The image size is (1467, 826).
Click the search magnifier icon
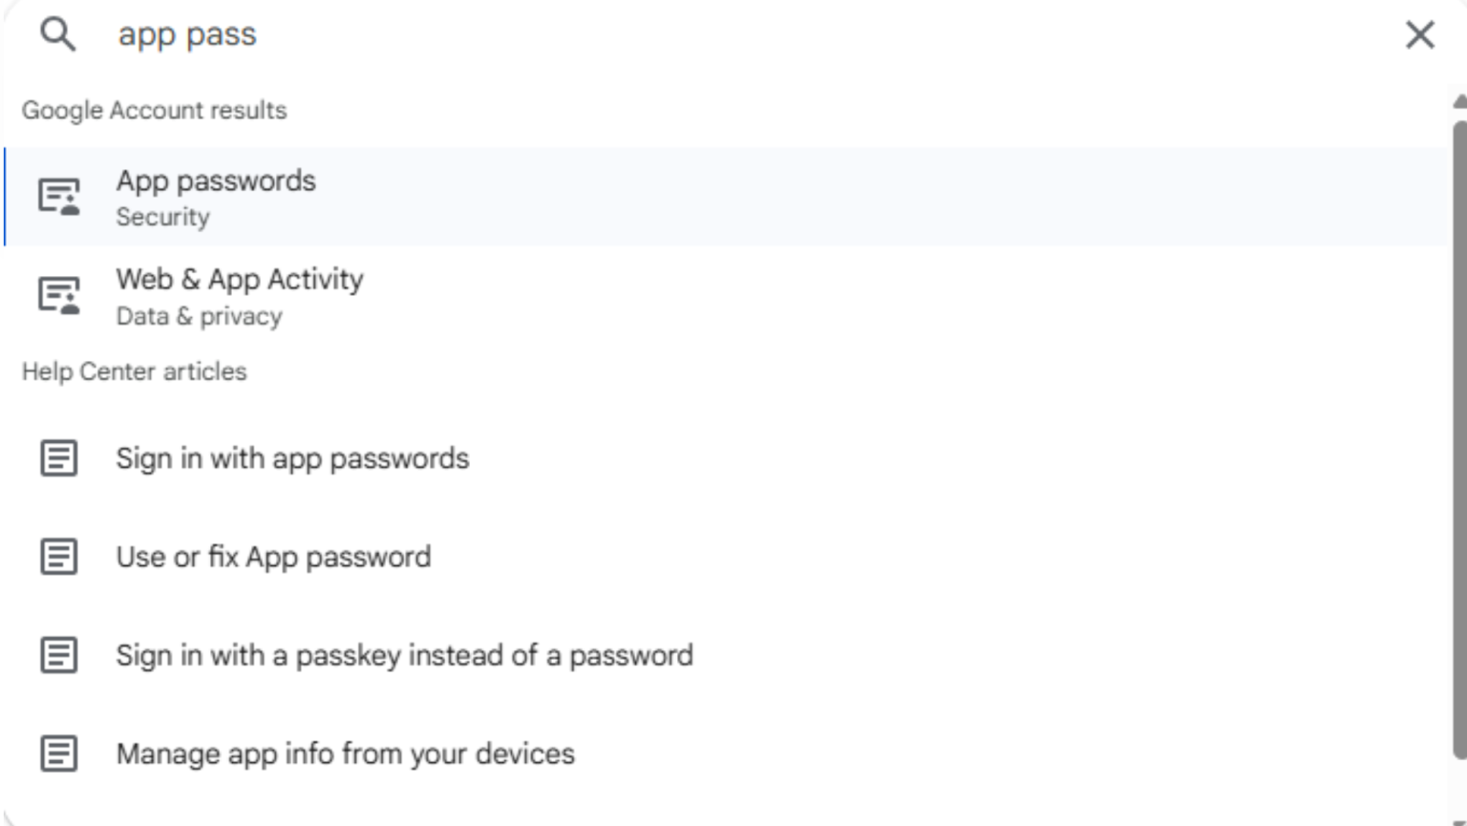(57, 34)
